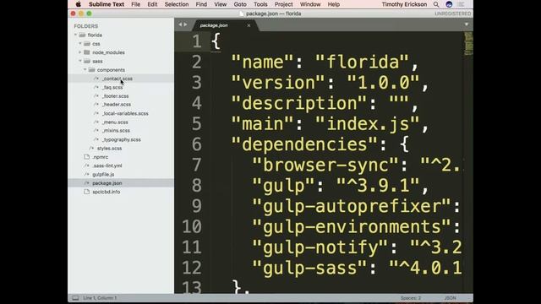Click the Spotlight search icon
Image resolution: width=541 pixels, height=304 pixels.
point(436,4)
